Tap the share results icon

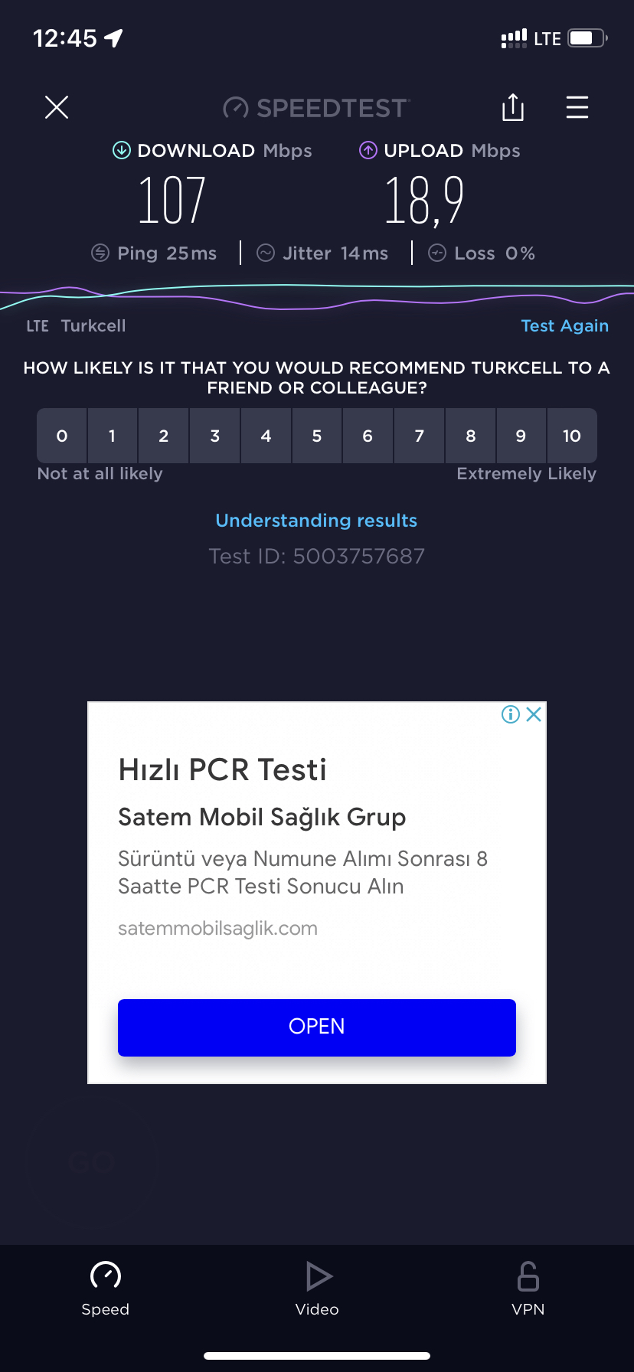513,107
